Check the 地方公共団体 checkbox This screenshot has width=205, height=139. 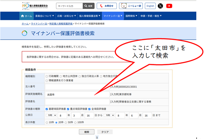coord(61,76)
